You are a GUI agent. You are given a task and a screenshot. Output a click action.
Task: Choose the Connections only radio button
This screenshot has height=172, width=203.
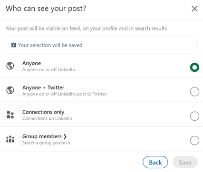tap(194, 116)
